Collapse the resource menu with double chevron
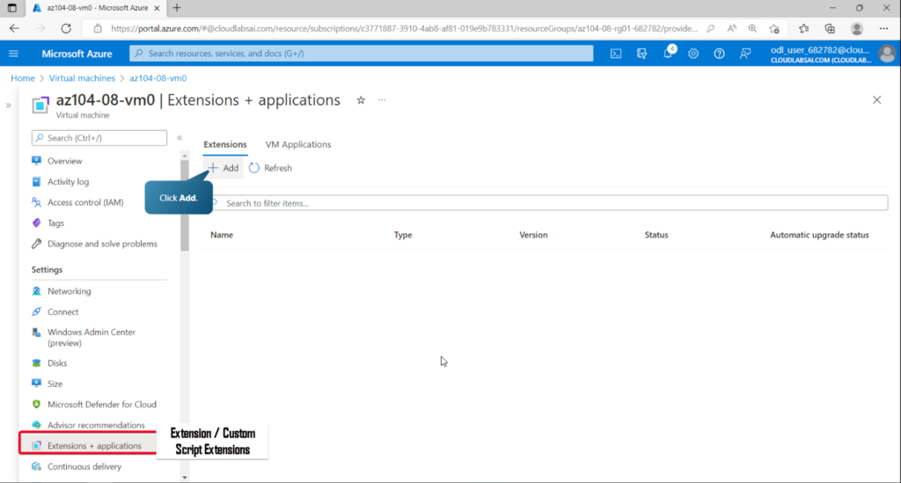The image size is (901, 483). 179,138
